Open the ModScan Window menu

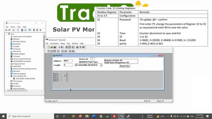(75, 43)
